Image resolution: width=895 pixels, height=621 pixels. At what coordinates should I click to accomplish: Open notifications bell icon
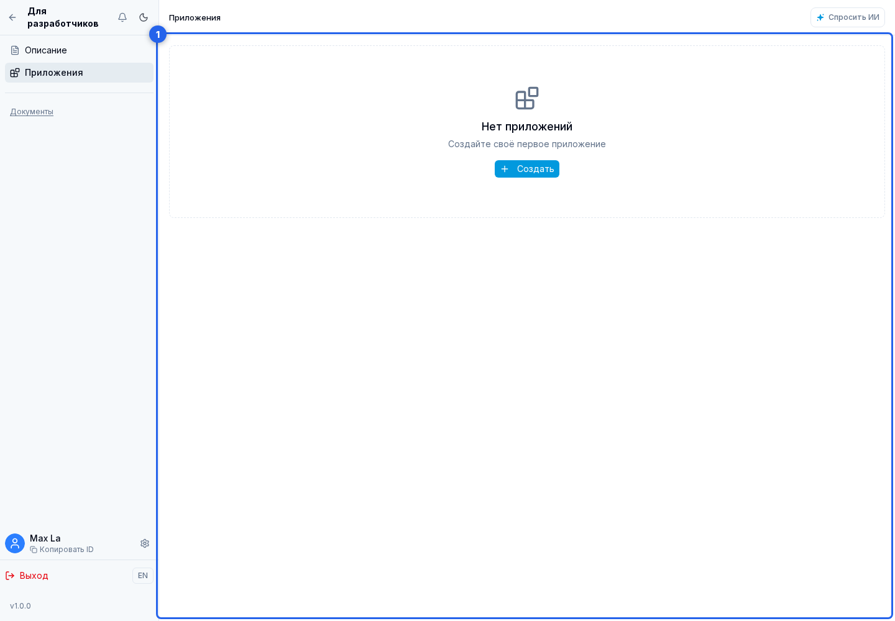(x=122, y=17)
